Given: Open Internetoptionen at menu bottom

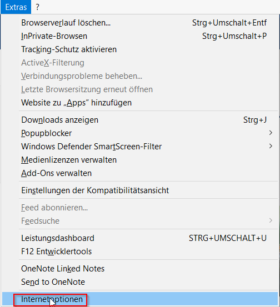Looking at the screenshot, I should pyautogui.click(x=140, y=299).
